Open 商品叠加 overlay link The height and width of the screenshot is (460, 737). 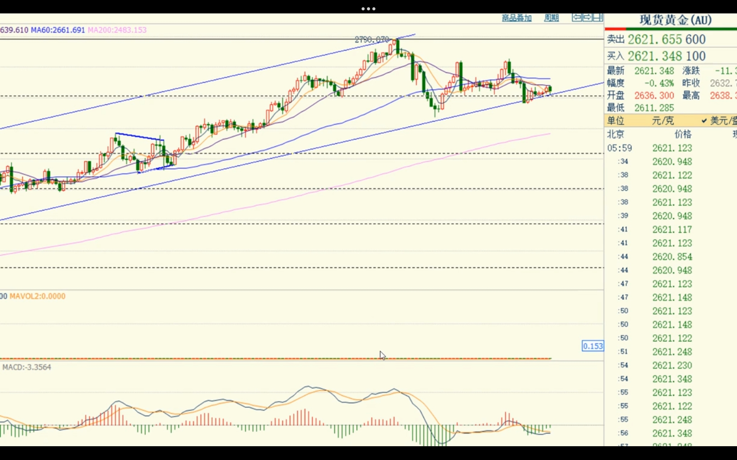click(x=517, y=18)
